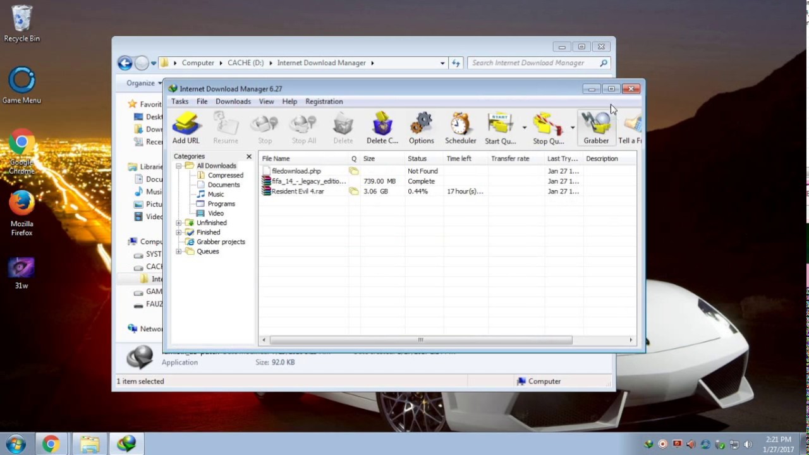809x455 pixels.
Task: Click the Windows Start button
Action: click(x=16, y=444)
